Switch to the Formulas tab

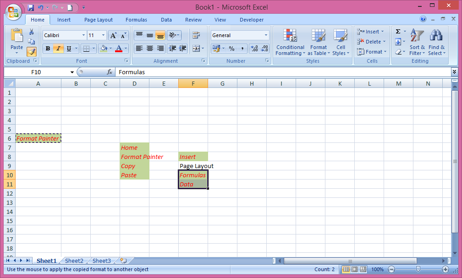pyautogui.click(x=136, y=20)
